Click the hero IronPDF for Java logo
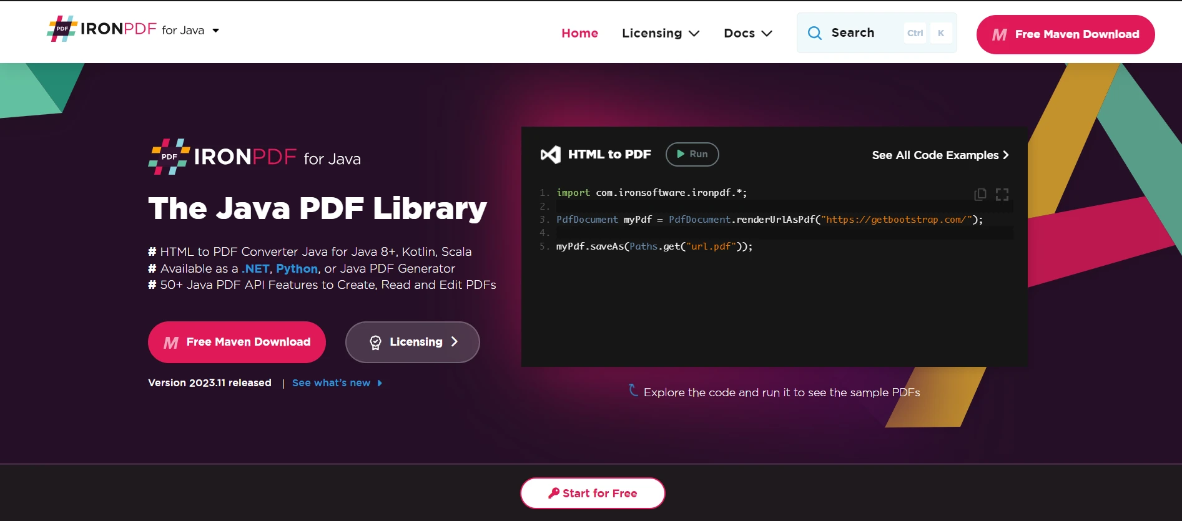 coord(254,157)
